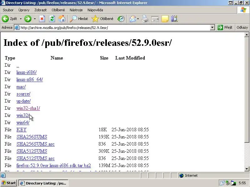Click the first system tray icon
The height and width of the screenshot is (187, 250).
222,183
